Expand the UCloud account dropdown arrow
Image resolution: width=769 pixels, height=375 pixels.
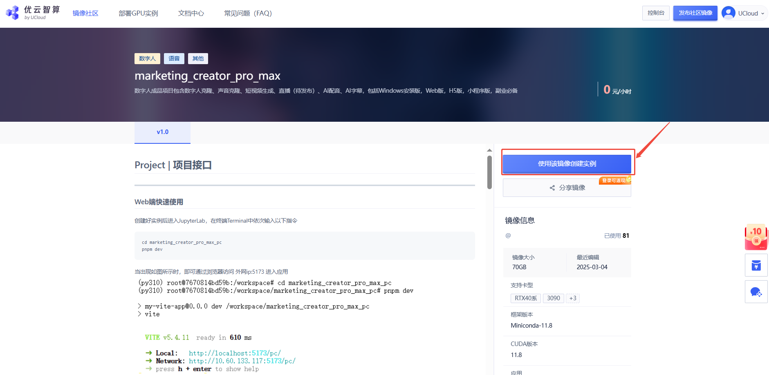click(762, 13)
